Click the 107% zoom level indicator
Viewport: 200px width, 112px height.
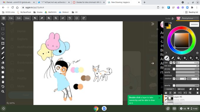coord(11,103)
